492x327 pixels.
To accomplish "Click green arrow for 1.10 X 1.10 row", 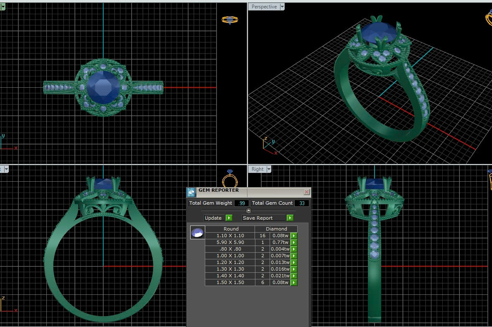I will coord(294,236).
